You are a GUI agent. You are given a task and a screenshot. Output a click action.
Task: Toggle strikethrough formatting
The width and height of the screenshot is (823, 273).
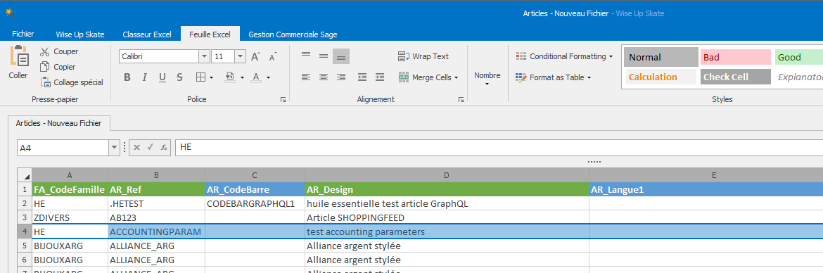[x=179, y=77]
